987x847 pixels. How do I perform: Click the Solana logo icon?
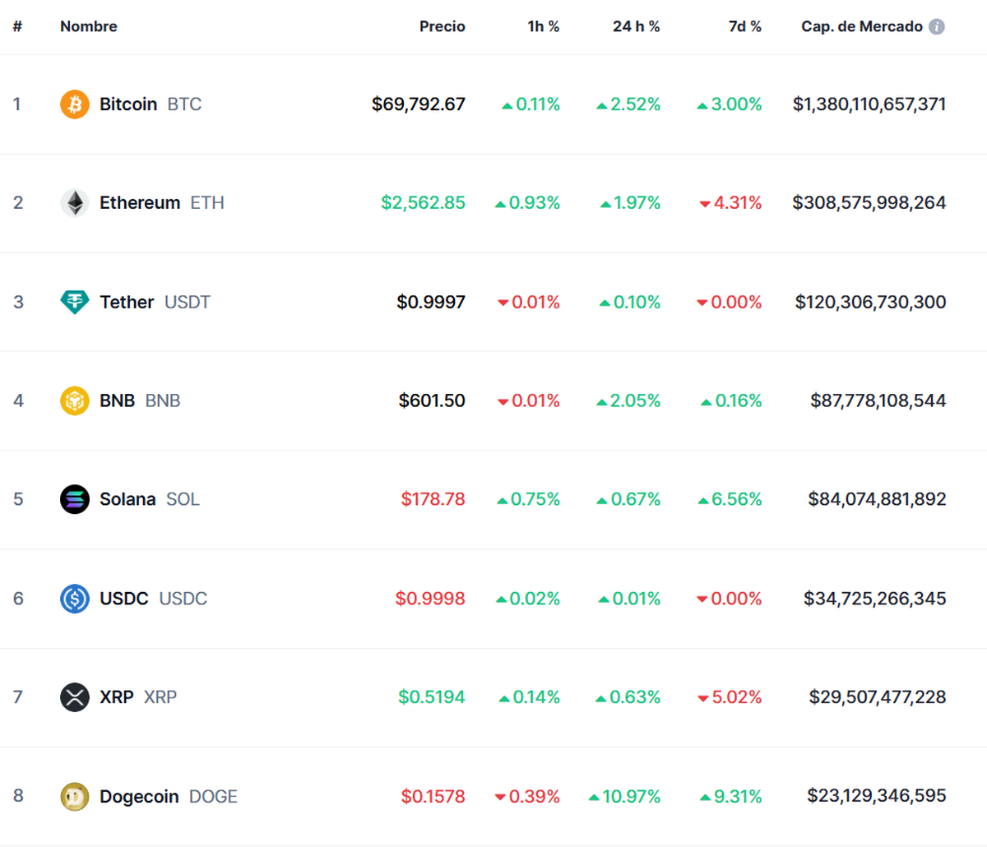tap(75, 499)
